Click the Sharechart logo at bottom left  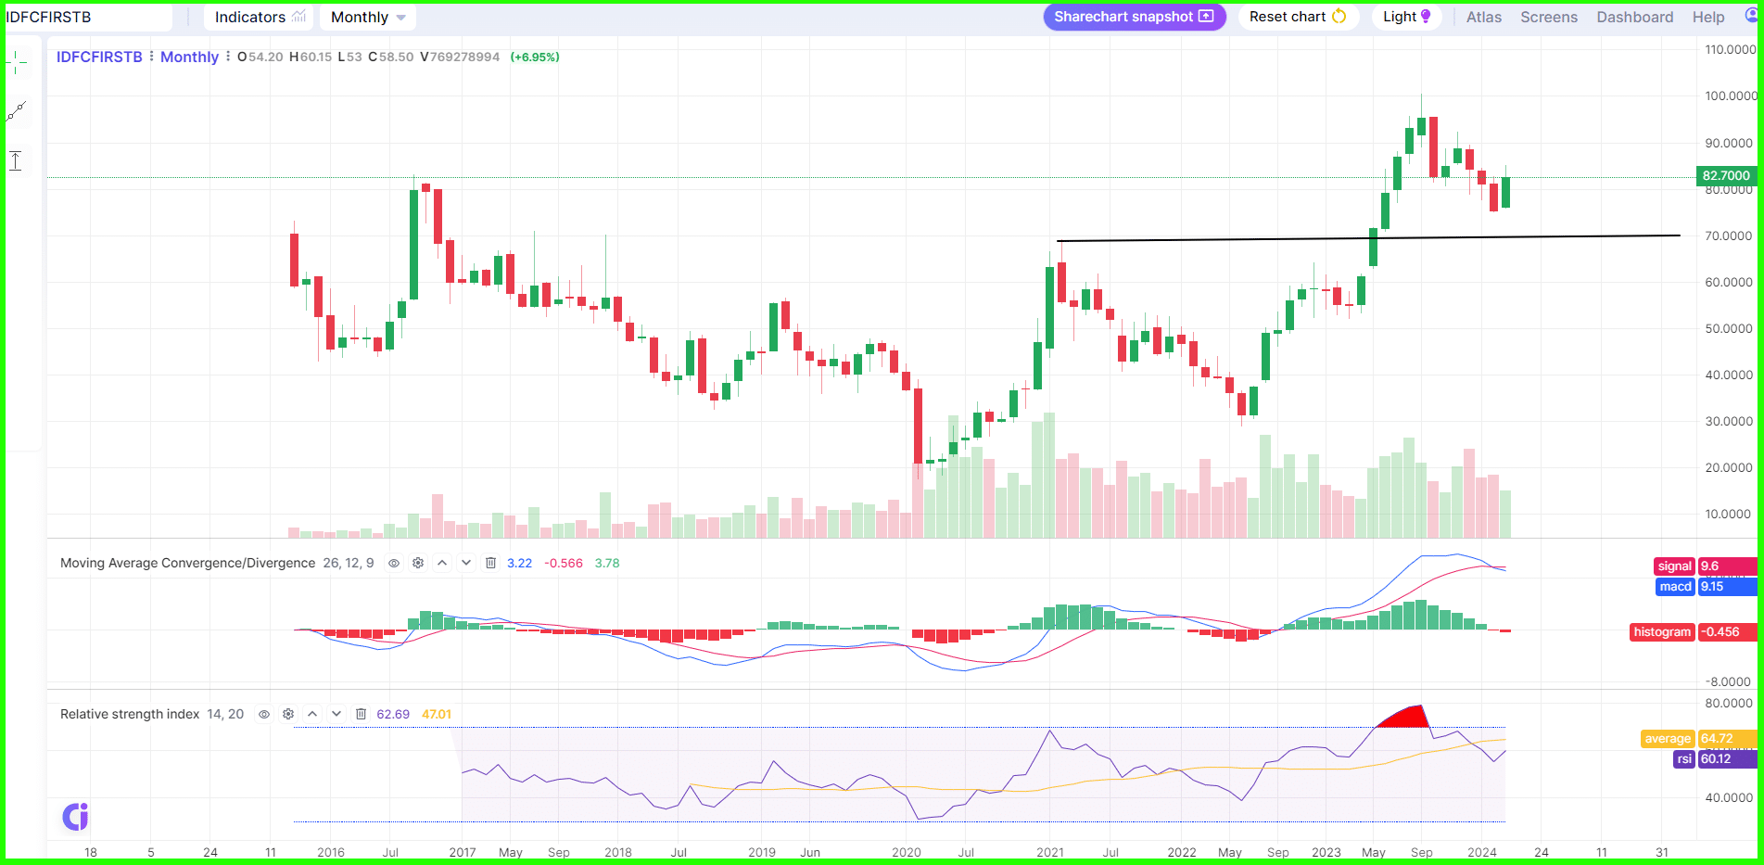pos(75,817)
